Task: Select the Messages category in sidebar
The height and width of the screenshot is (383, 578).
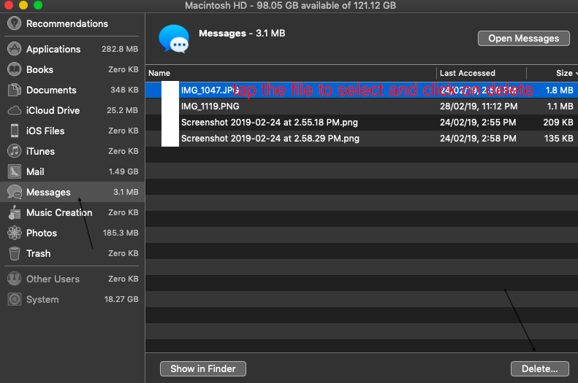Action: pos(48,192)
